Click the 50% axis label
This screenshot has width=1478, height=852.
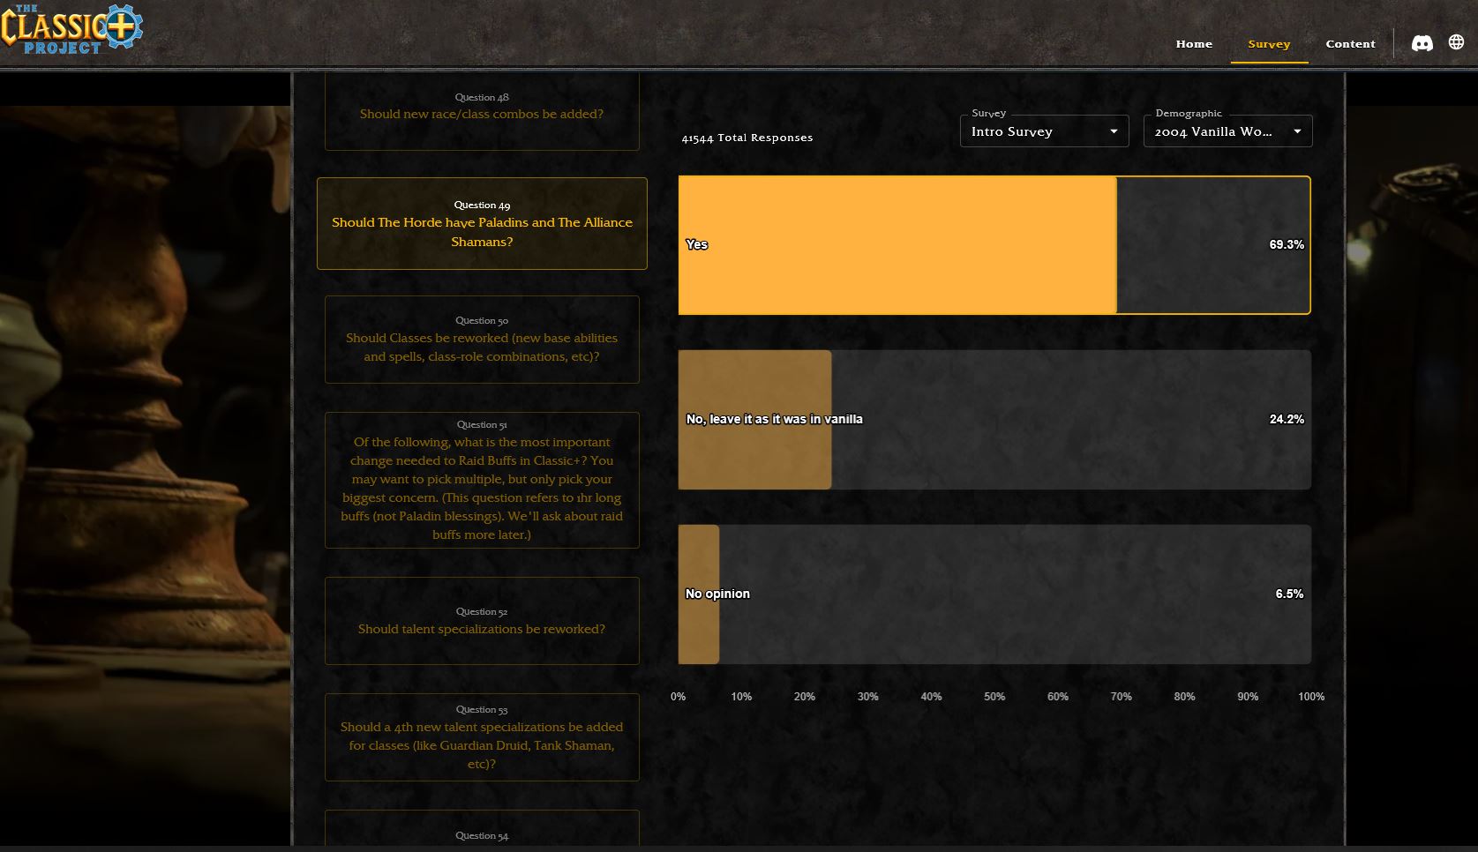994,697
